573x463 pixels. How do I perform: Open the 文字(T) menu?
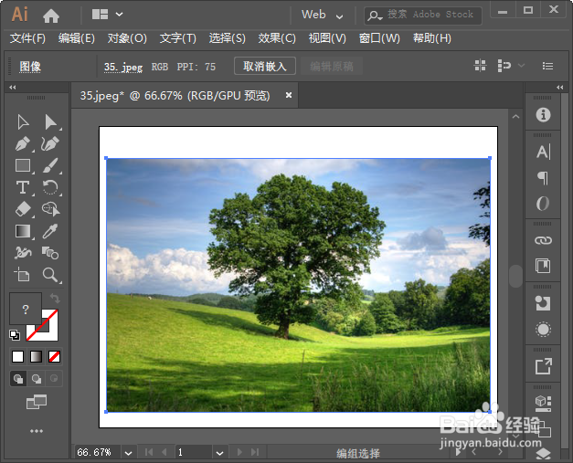(178, 38)
